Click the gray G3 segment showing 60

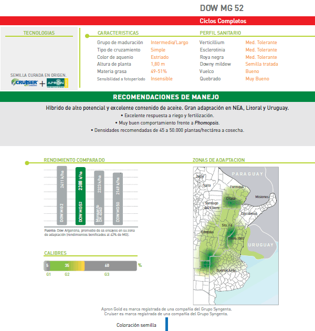coord(108,265)
